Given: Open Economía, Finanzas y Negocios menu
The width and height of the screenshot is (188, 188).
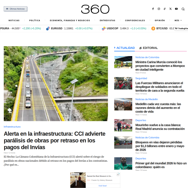Looking at the screenshot, I should pos(70,20).
